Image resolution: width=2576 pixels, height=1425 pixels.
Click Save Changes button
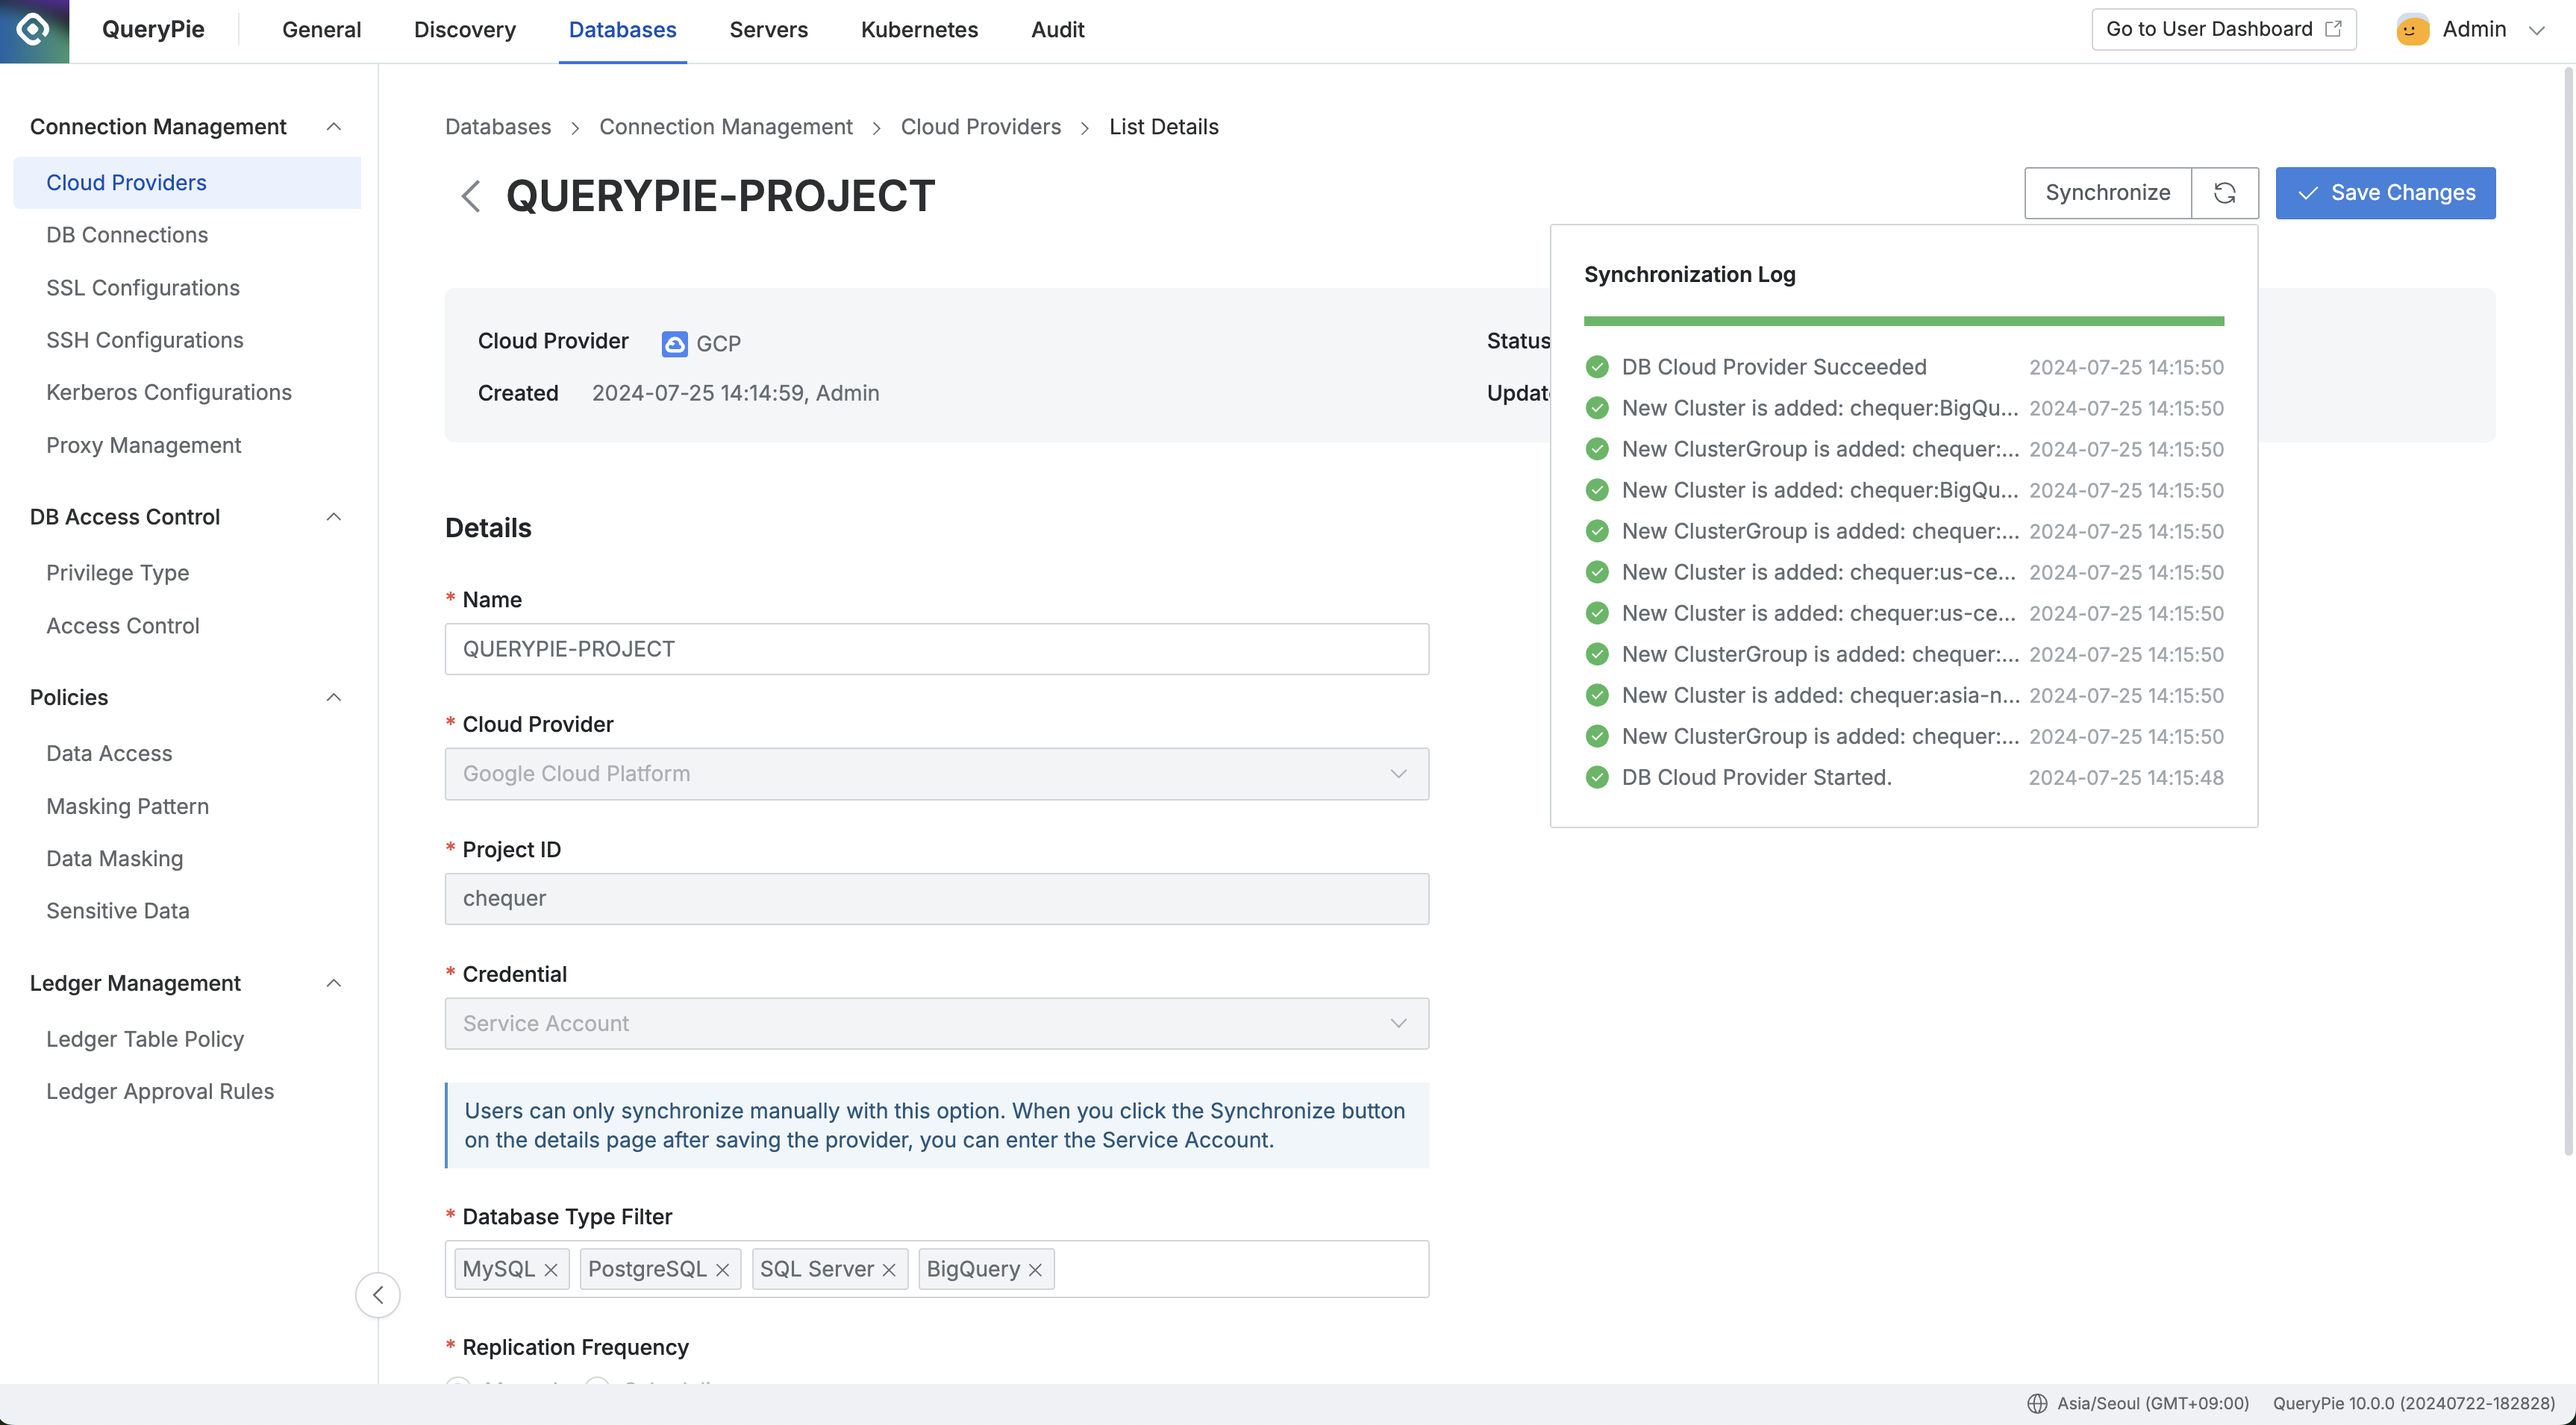click(x=2385, y=193)
